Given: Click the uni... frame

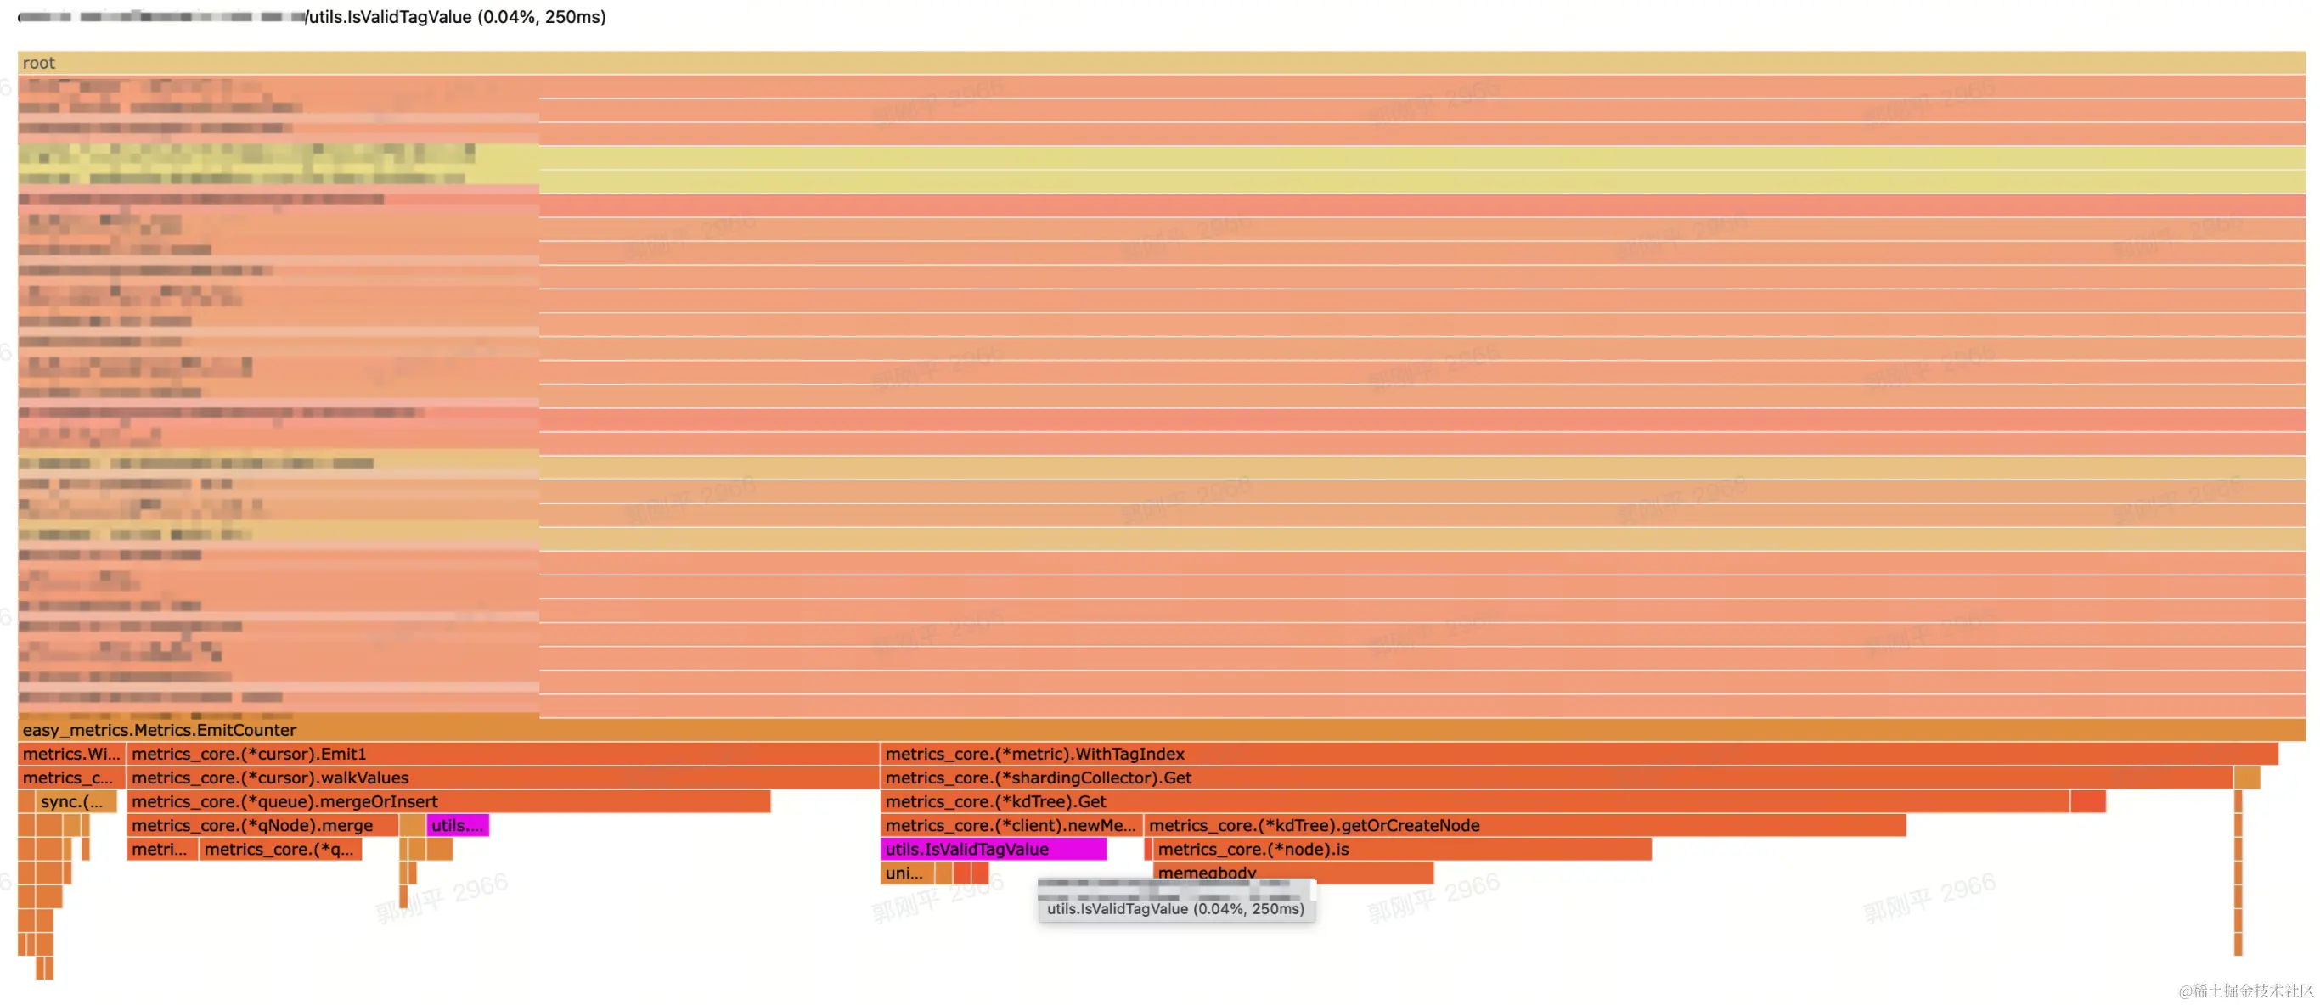Looking at the screenshot, I should tap(907, 873).
